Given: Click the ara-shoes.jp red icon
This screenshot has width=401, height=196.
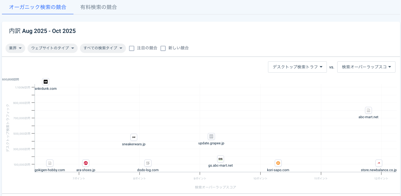Looking at the screenshot, I should [85, 163].
